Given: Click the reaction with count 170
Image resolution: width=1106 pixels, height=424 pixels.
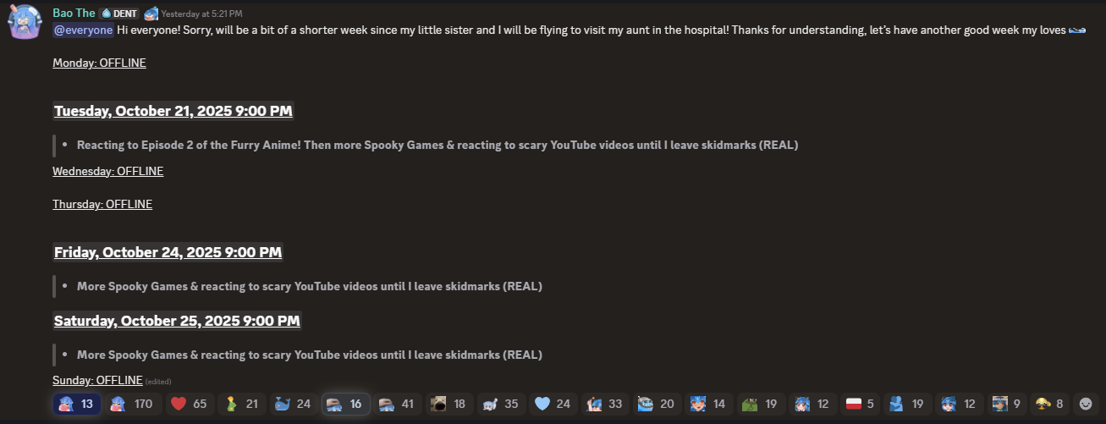Looking at the screenshot, I should 133,404.
